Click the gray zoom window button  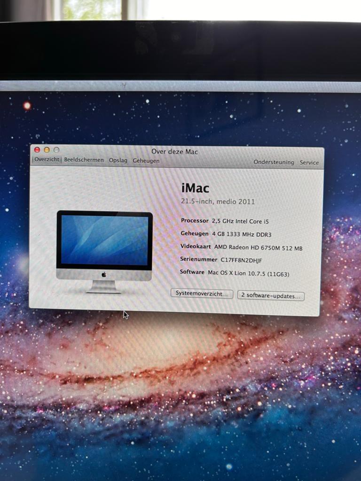56,150
